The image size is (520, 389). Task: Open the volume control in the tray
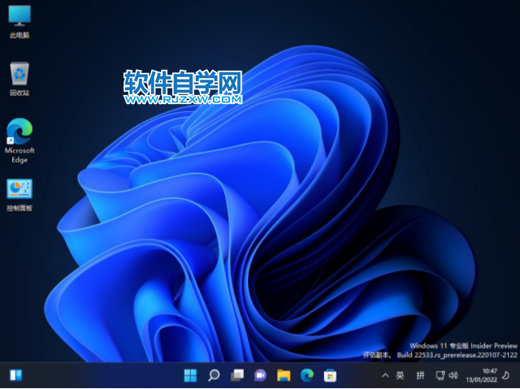pos(453,375)
